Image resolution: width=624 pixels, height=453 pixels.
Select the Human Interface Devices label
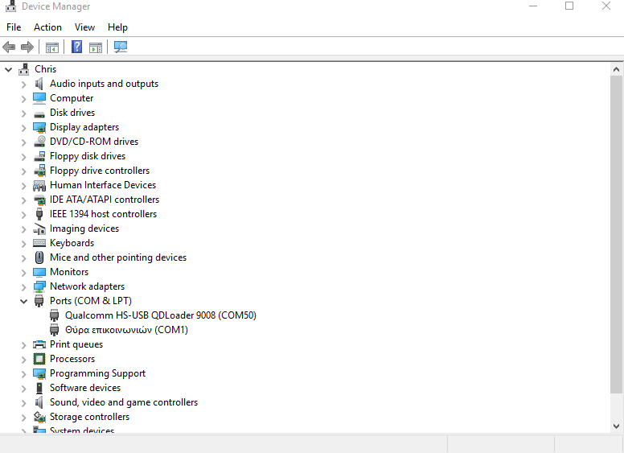point(103,185)
